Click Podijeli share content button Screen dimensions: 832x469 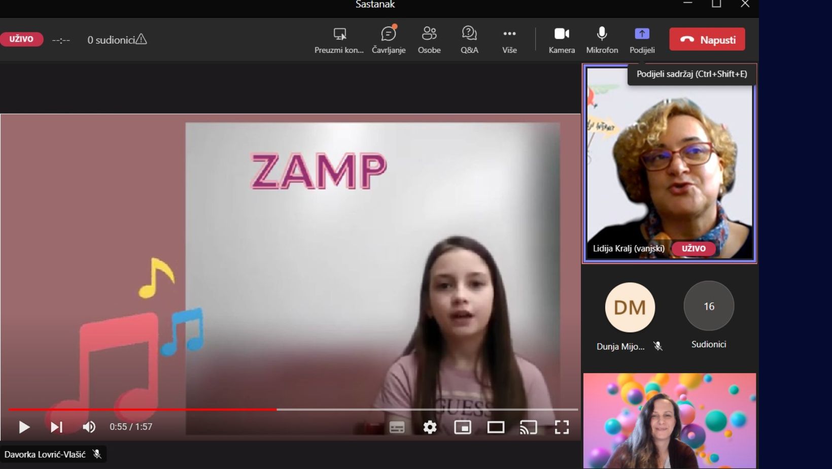[642, 40]
